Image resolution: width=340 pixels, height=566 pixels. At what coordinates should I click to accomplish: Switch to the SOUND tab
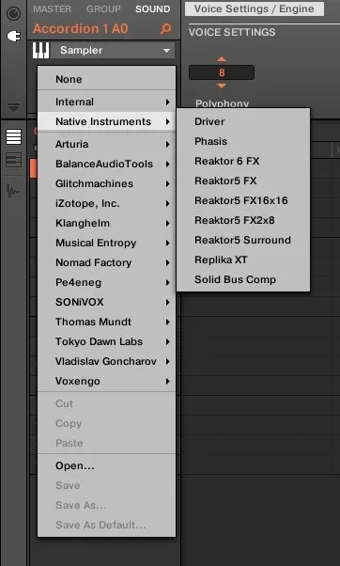(x=152, y=9)
